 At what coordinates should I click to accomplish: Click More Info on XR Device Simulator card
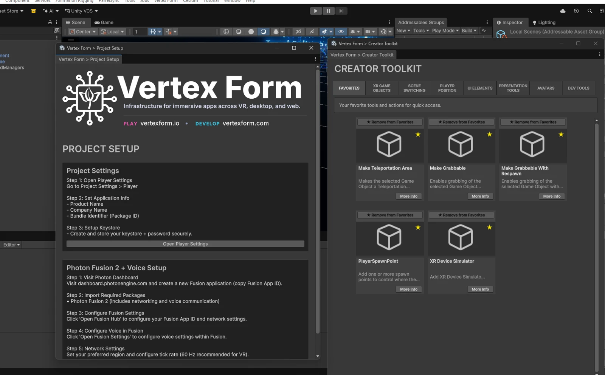tap(480, 289)
